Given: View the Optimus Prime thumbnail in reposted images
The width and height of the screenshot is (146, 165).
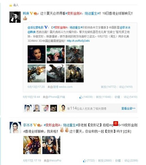Looking at the screenshot, I should pyautogui.click(x=75, y=54).
